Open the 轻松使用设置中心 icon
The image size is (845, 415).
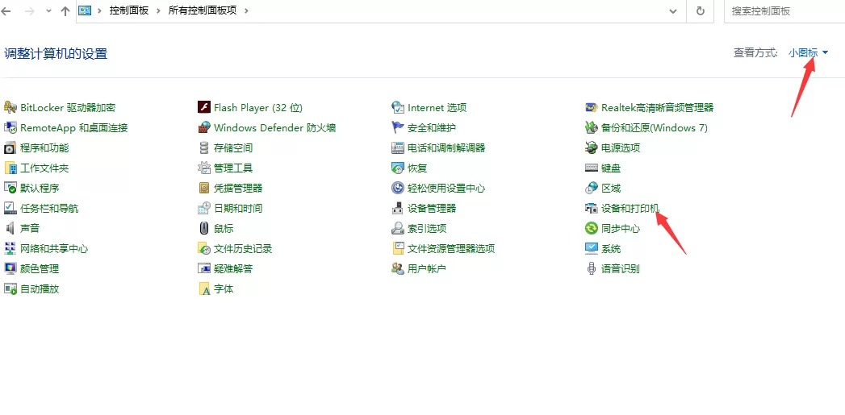pyautogui.click(x=398, y=188)
